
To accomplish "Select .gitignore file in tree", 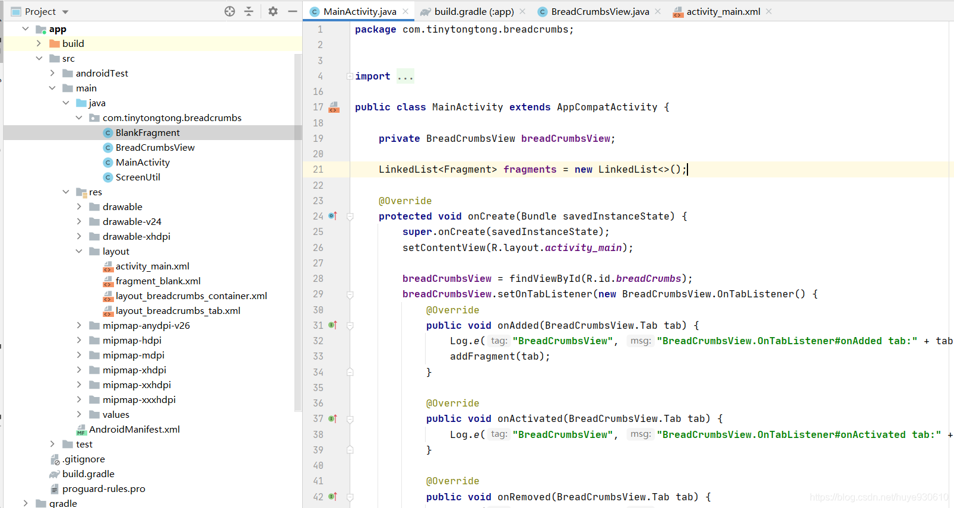I will tap(83, 459).
